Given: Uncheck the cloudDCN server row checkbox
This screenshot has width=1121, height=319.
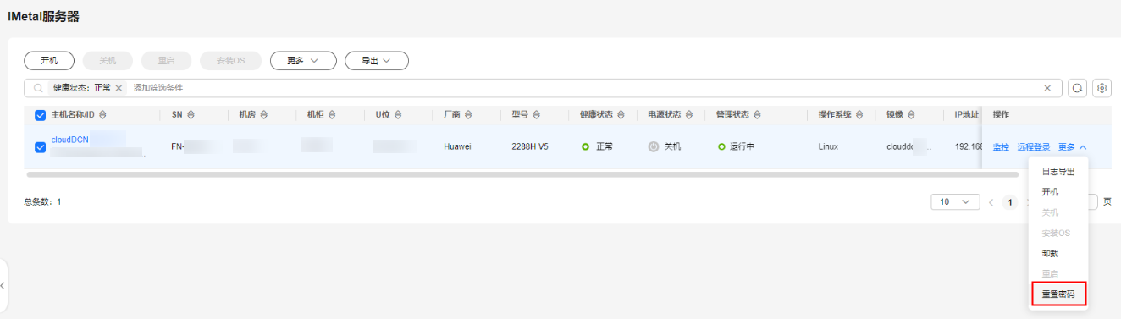Looking at the screenshot, I should 40,146.
